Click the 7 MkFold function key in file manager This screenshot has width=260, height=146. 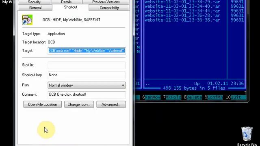click(172, 97)
